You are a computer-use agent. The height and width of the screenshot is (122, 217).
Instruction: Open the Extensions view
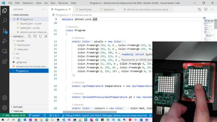[x=4, y=61]
